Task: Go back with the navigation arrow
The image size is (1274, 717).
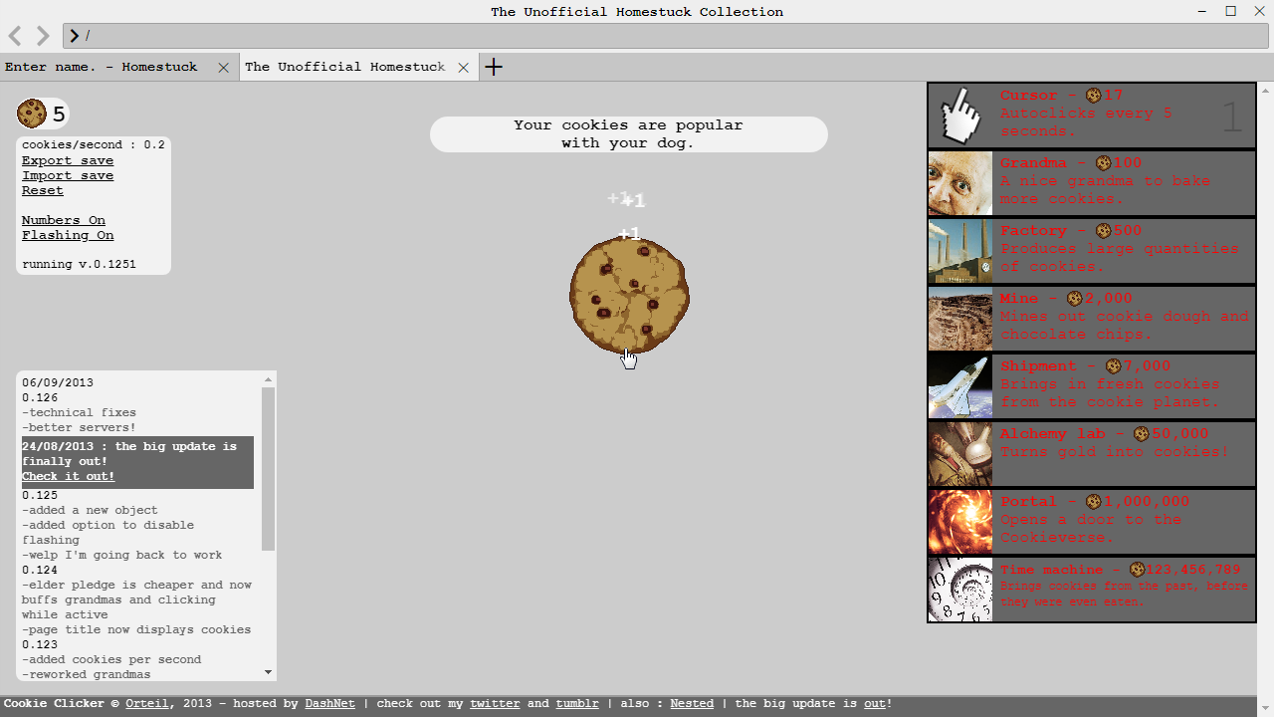Action: point(15,36)
